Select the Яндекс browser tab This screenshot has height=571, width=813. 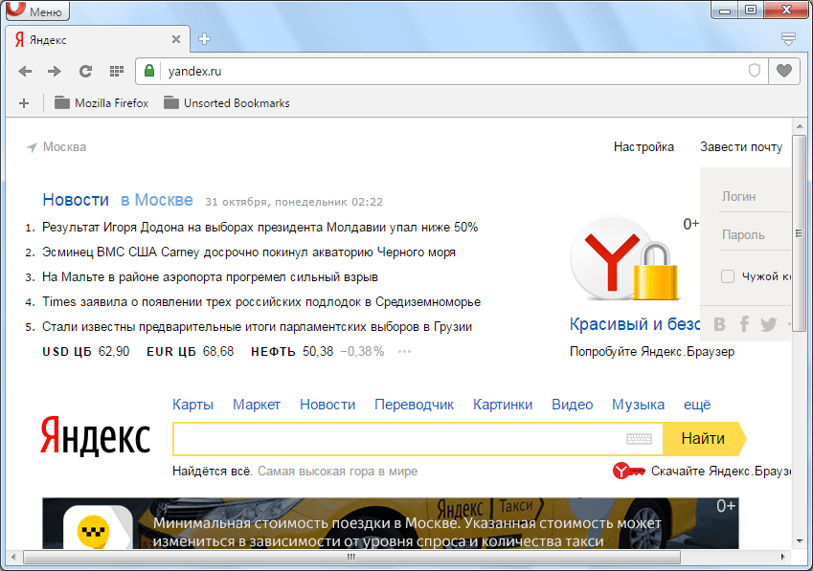coord(98,39)
